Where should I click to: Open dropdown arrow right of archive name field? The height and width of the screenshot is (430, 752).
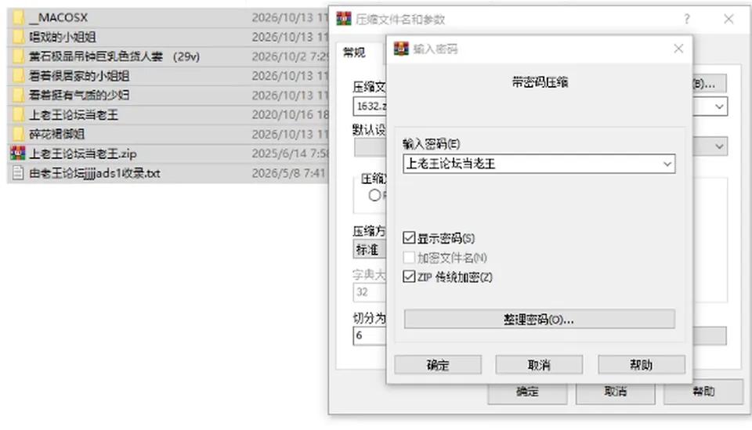pyautogui.click(x=719, y=107)
